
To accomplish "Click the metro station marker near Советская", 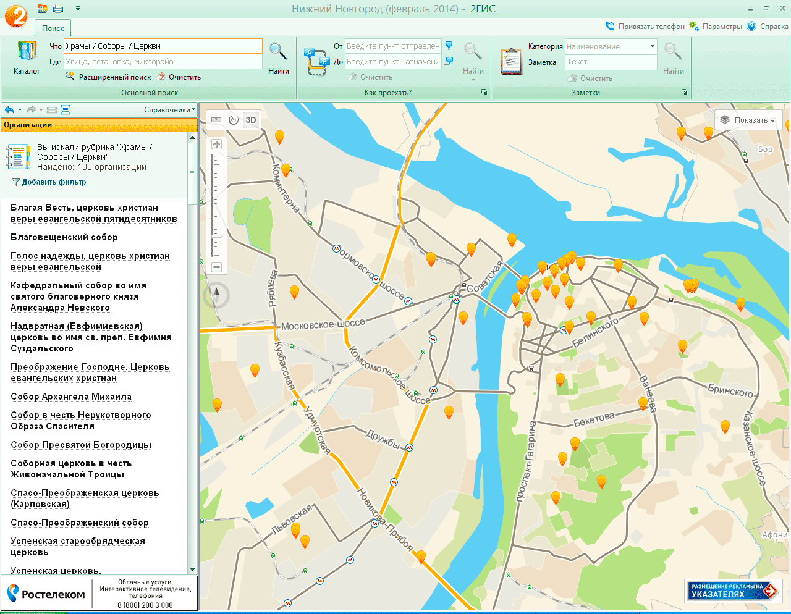I will click(456, 299).
